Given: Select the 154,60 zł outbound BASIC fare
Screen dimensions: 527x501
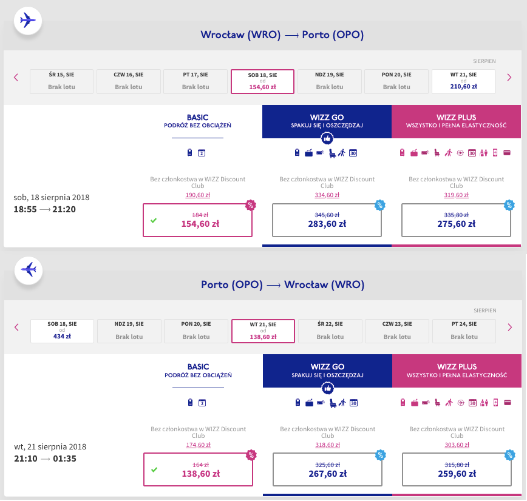Looking at the screenshot, I should coord(198,220).
